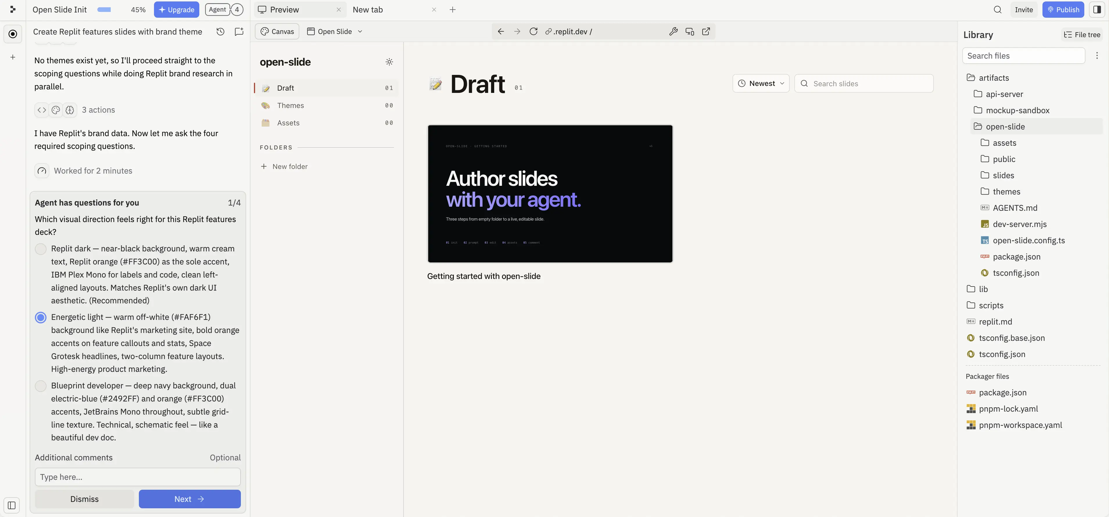Focus the Search files field

click(x=1023, y=56)
